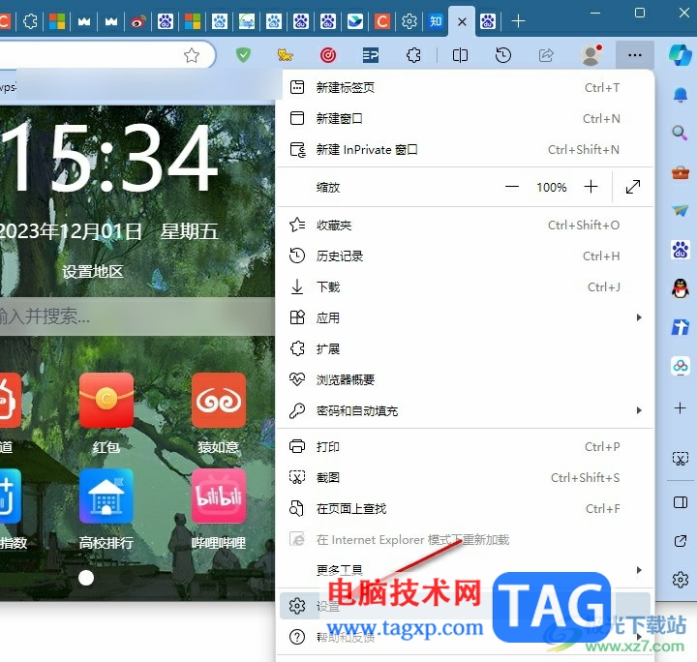Click the share icon in toolbar
Viewport: 697px width, 662px height.
pos(546,55)
